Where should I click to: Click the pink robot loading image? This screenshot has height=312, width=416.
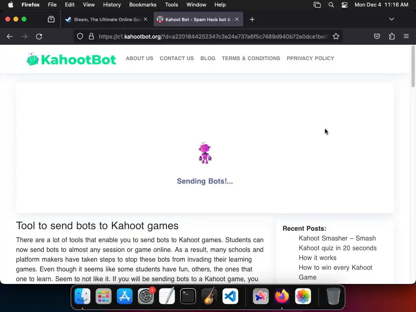(205, 153)
